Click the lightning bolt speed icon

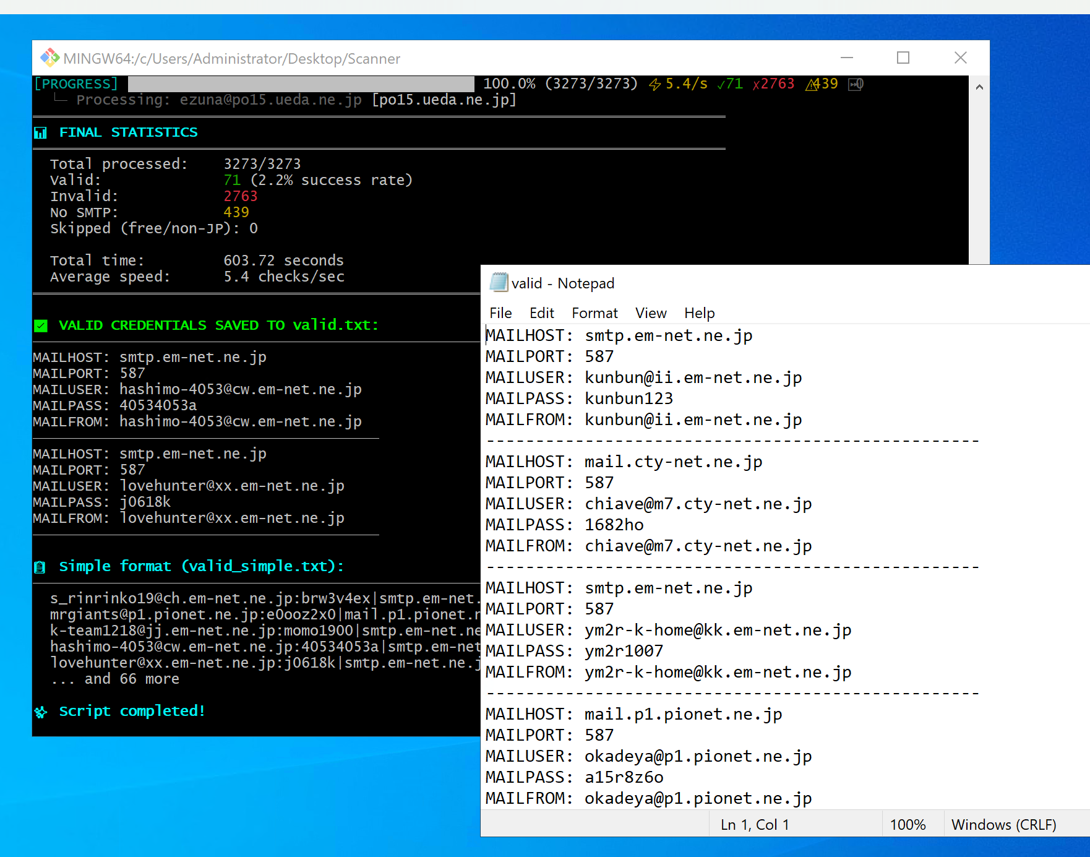click(654, 84)
